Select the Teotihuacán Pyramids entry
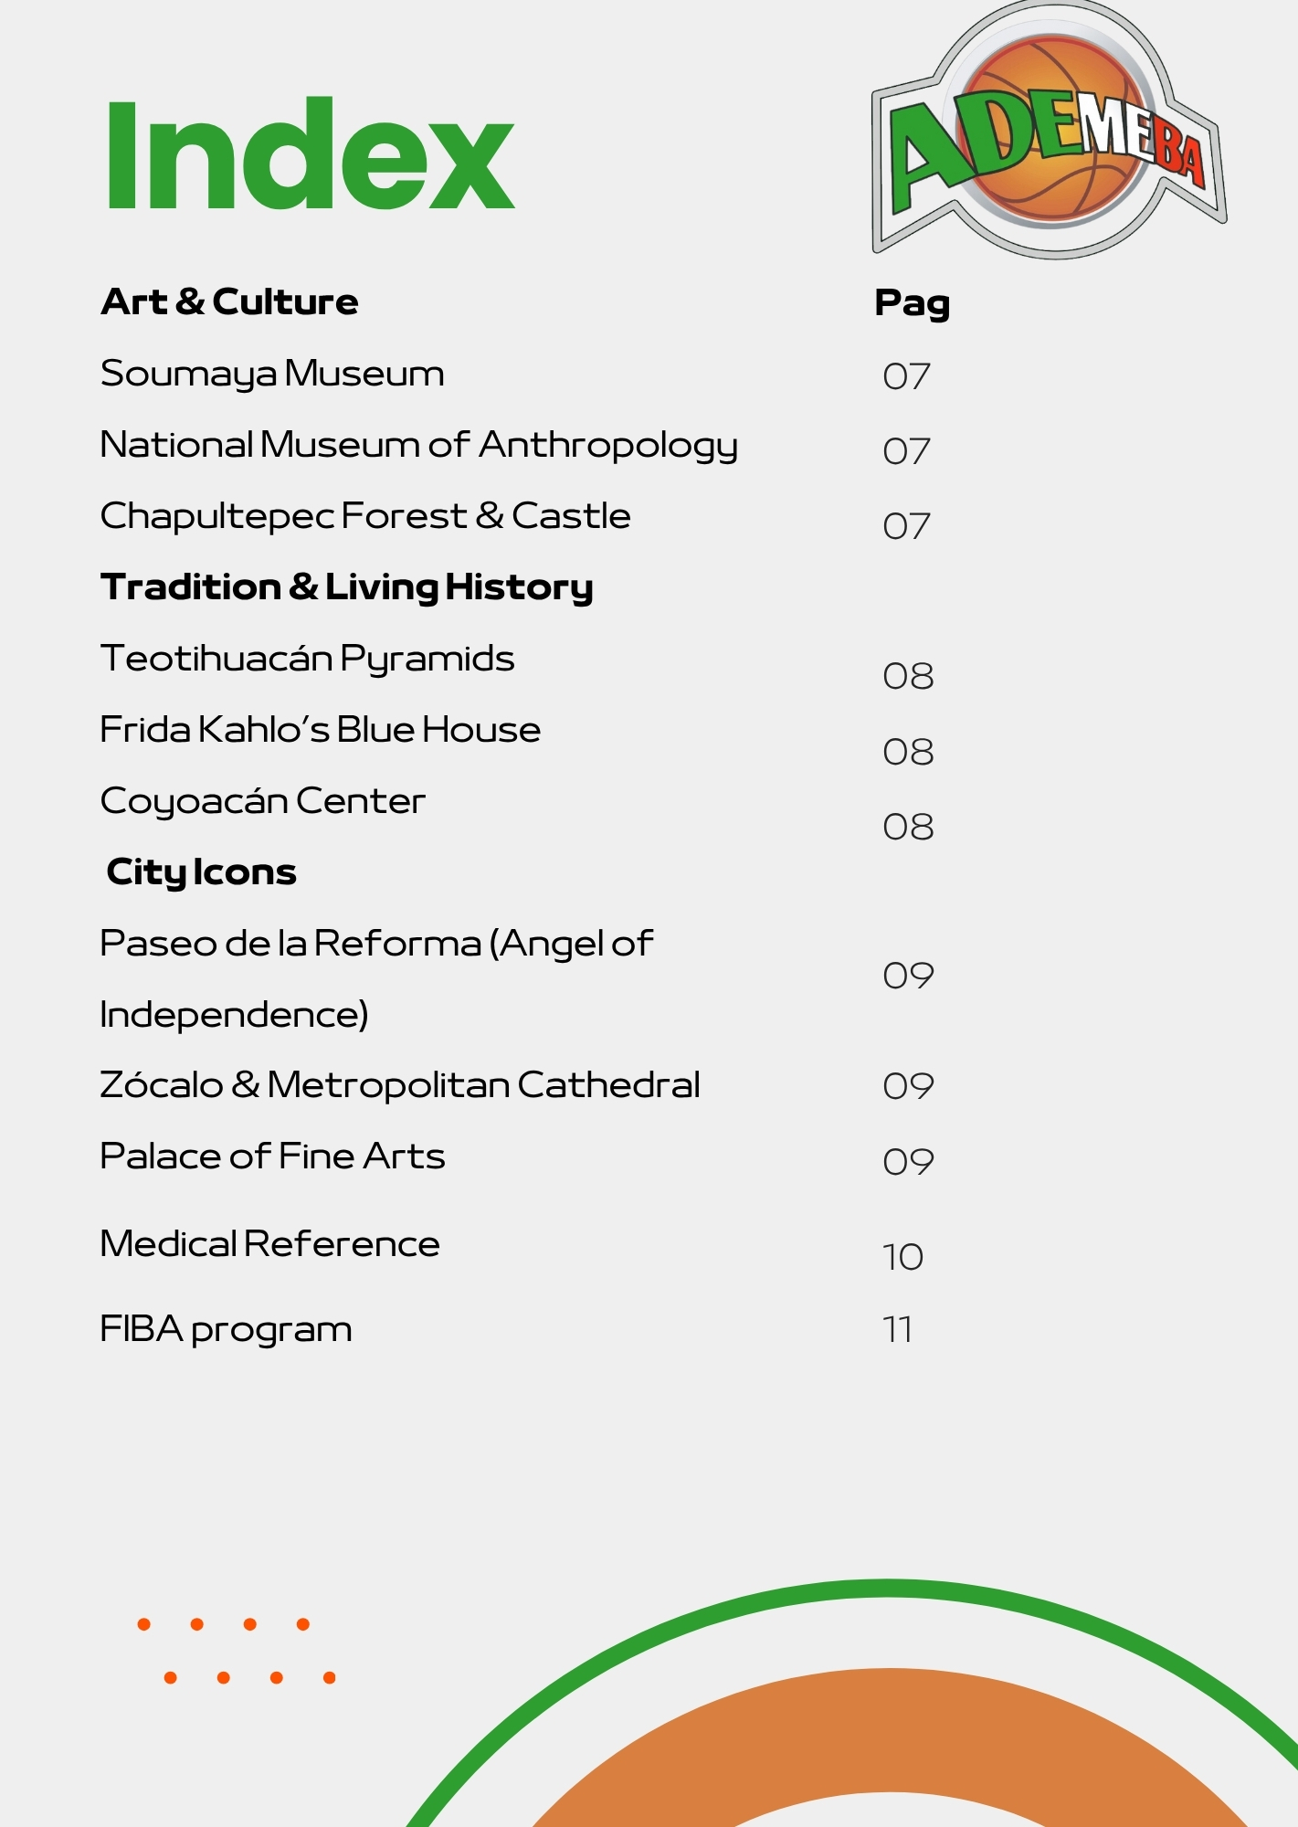Viewport: 1298px width, 1827px height. (x=307, y=659)
